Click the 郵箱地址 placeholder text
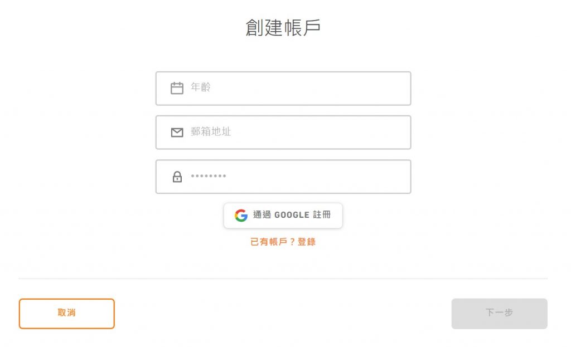The height and width of the screenshot is (347, 571). pos(211,131)
